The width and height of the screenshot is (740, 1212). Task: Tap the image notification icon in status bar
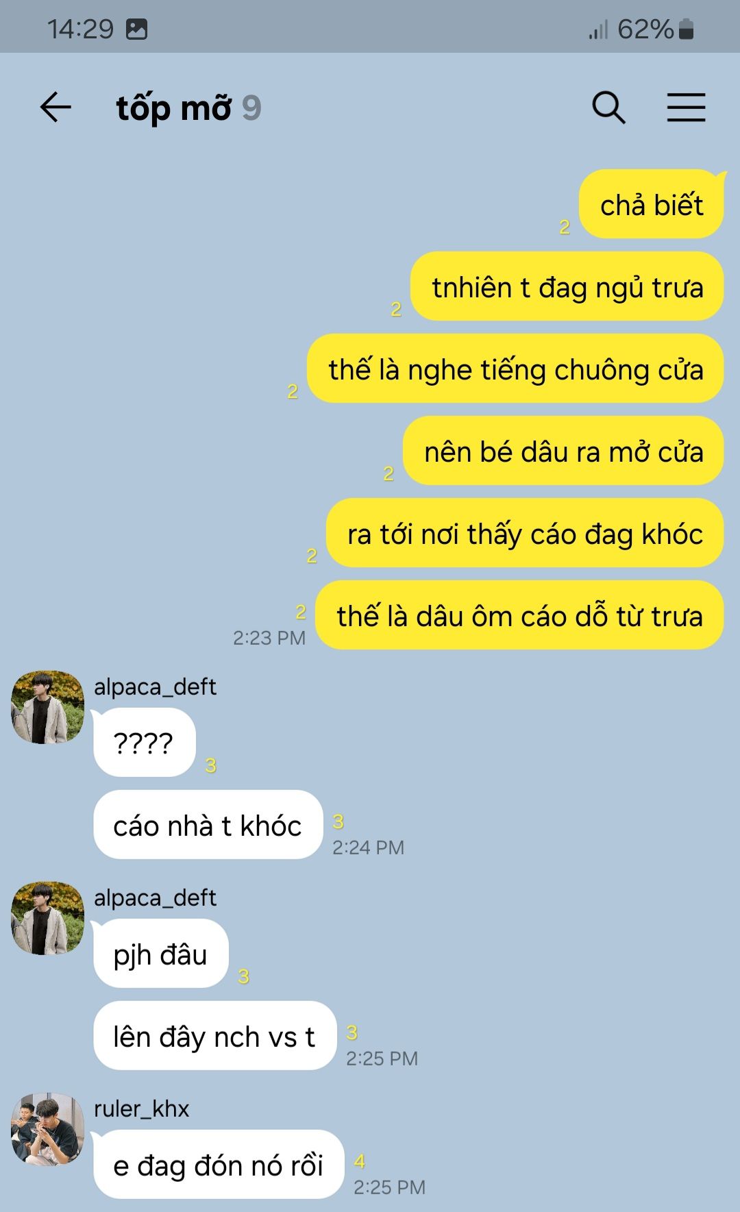[137, 29]
